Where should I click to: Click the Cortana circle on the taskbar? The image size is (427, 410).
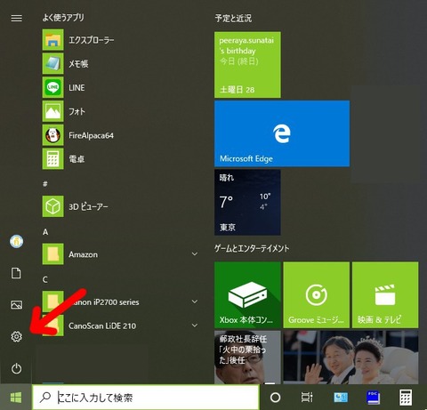pyautogui.click(x=275, y=398)
